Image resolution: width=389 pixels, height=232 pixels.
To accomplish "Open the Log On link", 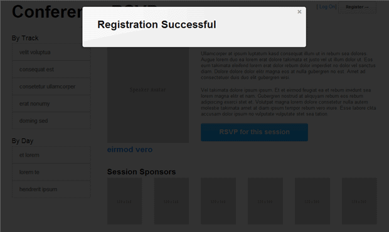I will tap(327, 7).
